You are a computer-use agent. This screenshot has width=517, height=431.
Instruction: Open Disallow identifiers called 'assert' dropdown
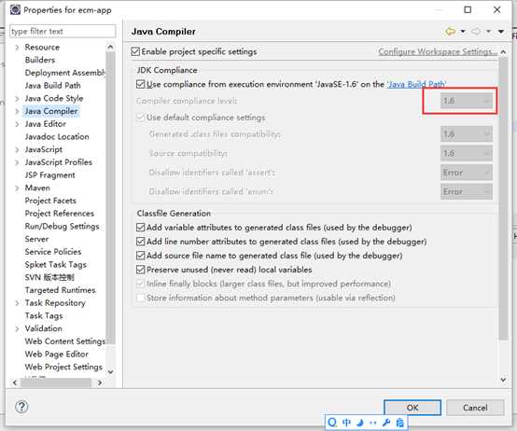467,173
